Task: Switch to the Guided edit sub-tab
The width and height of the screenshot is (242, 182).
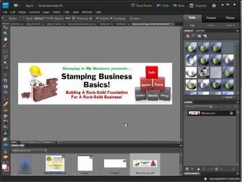Action: (230, 25)
